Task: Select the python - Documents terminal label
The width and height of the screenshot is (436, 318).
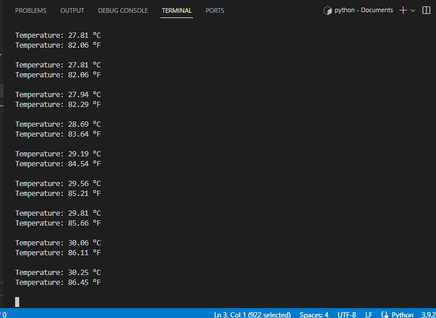Action: point(363,10)
